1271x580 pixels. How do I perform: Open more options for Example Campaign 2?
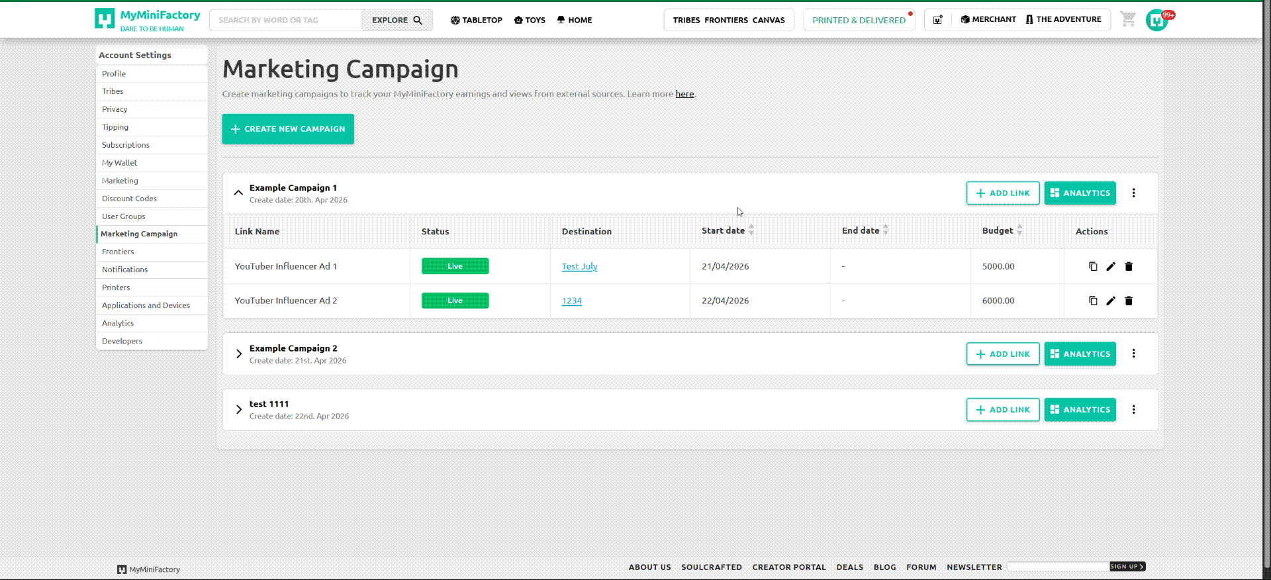tap(1133, 354)
